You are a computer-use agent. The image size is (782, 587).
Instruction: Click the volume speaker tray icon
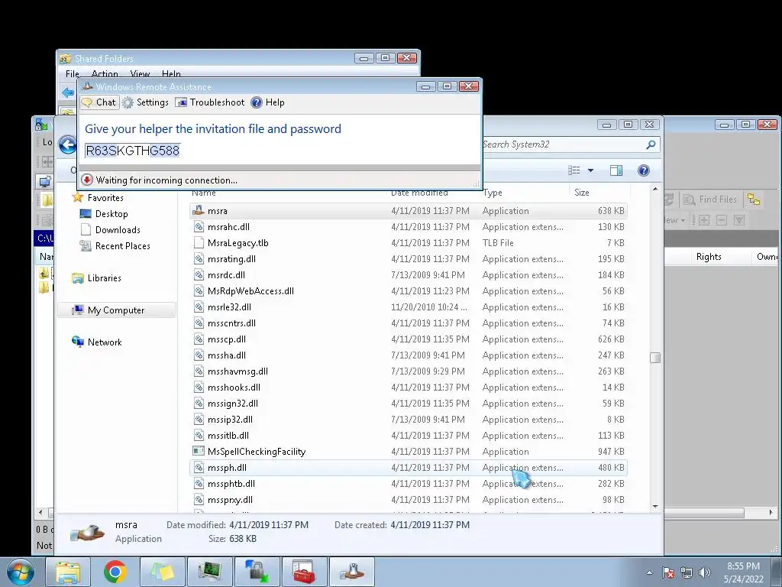705,572
